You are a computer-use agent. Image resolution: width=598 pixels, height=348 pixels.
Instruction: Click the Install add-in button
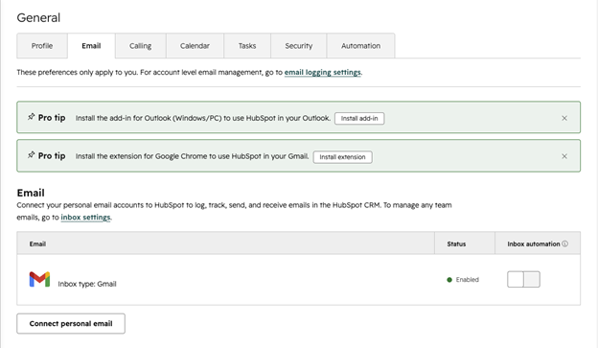pyautogui.click(x=359, y=118)
